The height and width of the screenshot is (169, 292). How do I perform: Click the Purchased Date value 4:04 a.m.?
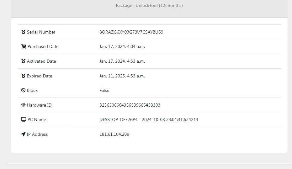(136, 46)
